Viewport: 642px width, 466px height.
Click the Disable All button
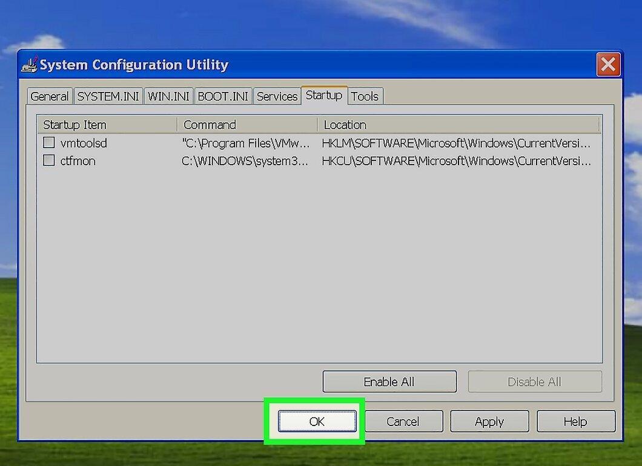535,382
